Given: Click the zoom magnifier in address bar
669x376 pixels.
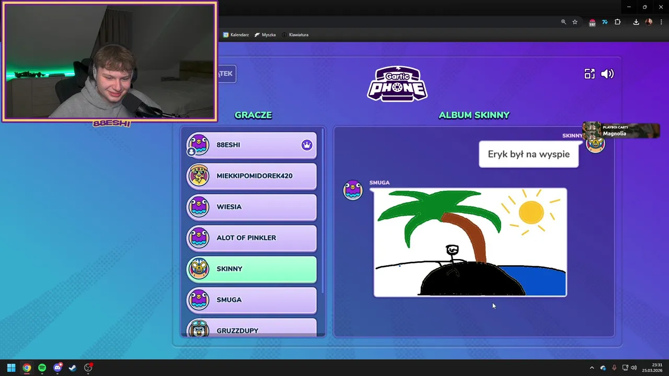Looking at the screenshot, I should click(563, 22).
